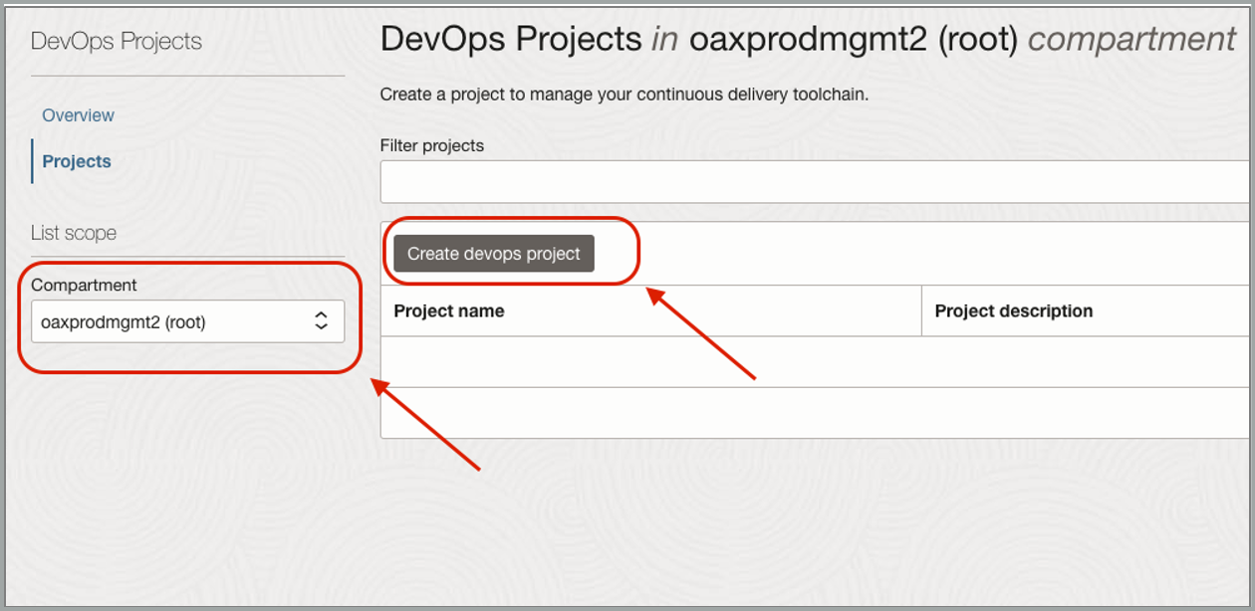Select the Compartment field showing oaxprodmgmt2
The image size is (1255, 611).
pyautogui.click(x=184, y=320)
